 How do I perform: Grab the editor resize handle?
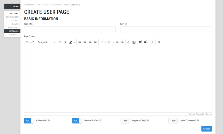pyautogui.click(x=211, y=114)
